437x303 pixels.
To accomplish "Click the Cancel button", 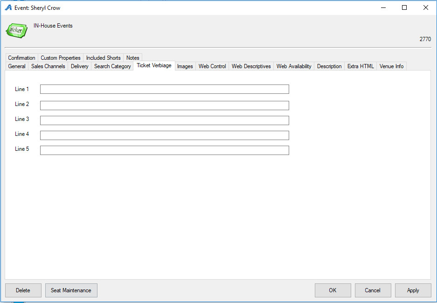I will (x=373, y=290).
